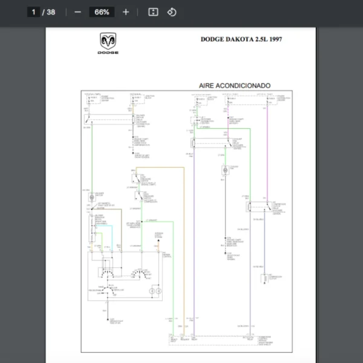Select the current page number field
The width and height of the screenshot is (363, 363).
34,12
